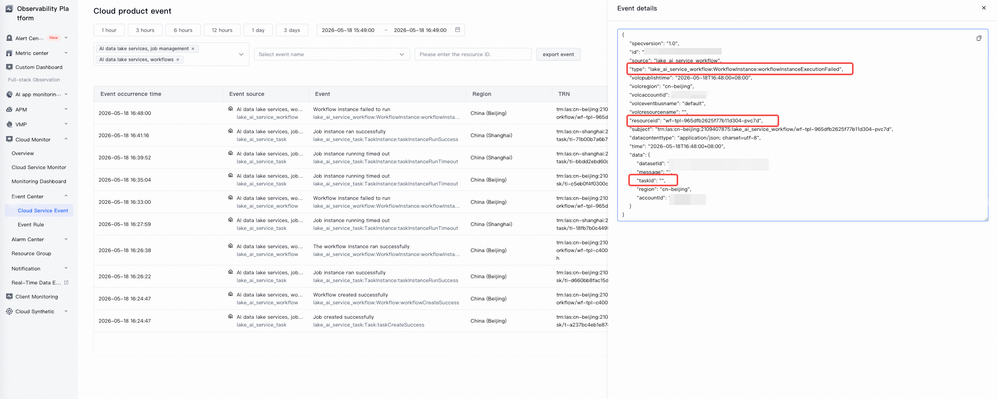Collapse the Cloud Monitor menu

point(66,139)
